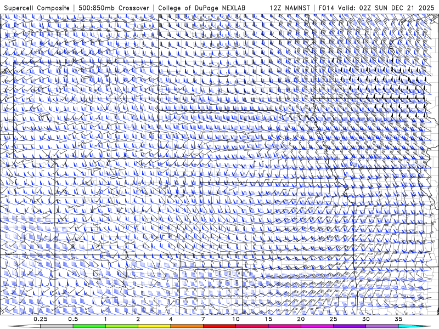Select the magenta 20–25 color bar segment
This screenshot has width=439, height=329.
click(317, 326)
